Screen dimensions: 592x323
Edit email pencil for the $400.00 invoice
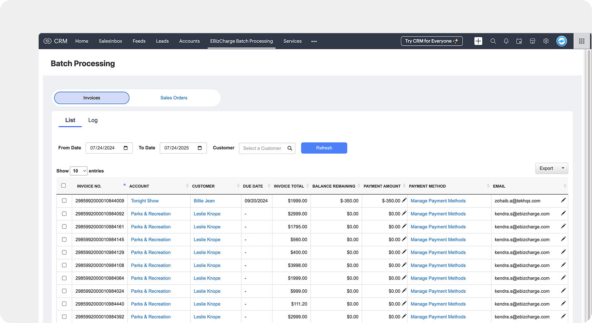(563, 252)
